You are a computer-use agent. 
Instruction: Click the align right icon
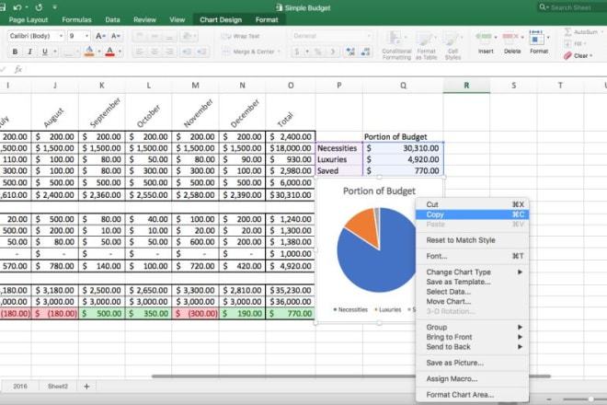coord(169,52)
